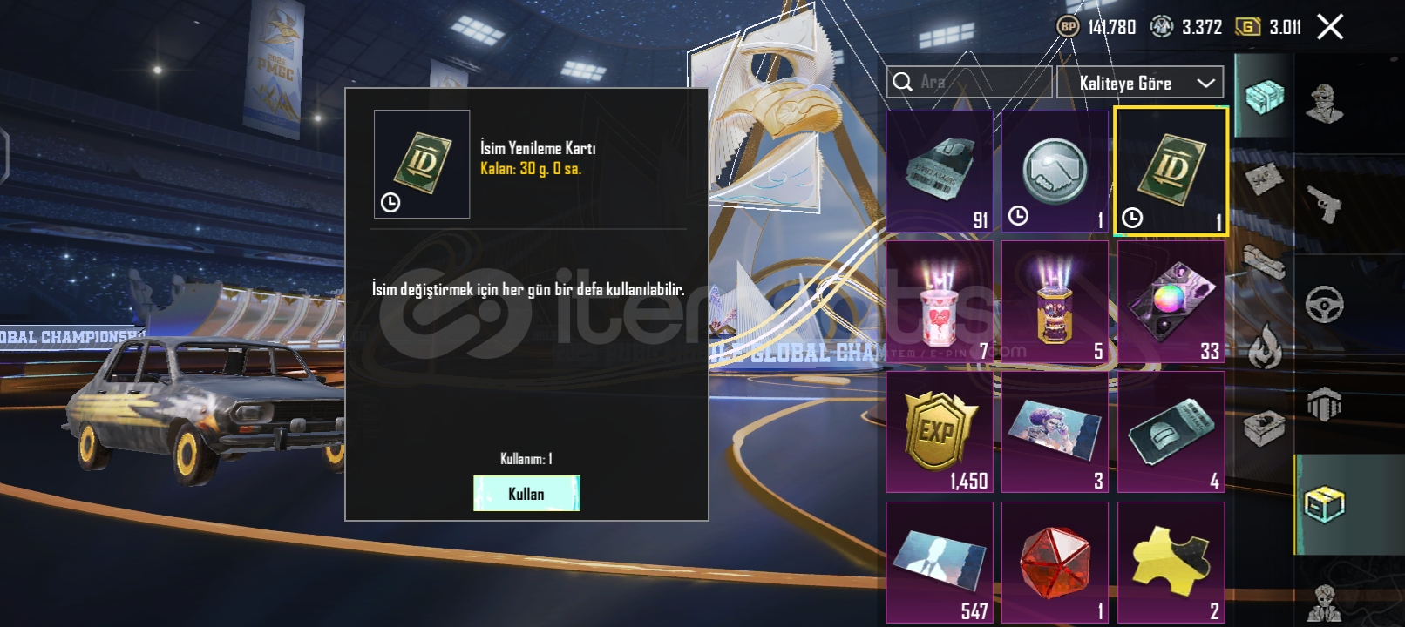Screen dimensions: 1405x627
Task: Select the red crystal gem item
Action: [x=1055, y=563]
